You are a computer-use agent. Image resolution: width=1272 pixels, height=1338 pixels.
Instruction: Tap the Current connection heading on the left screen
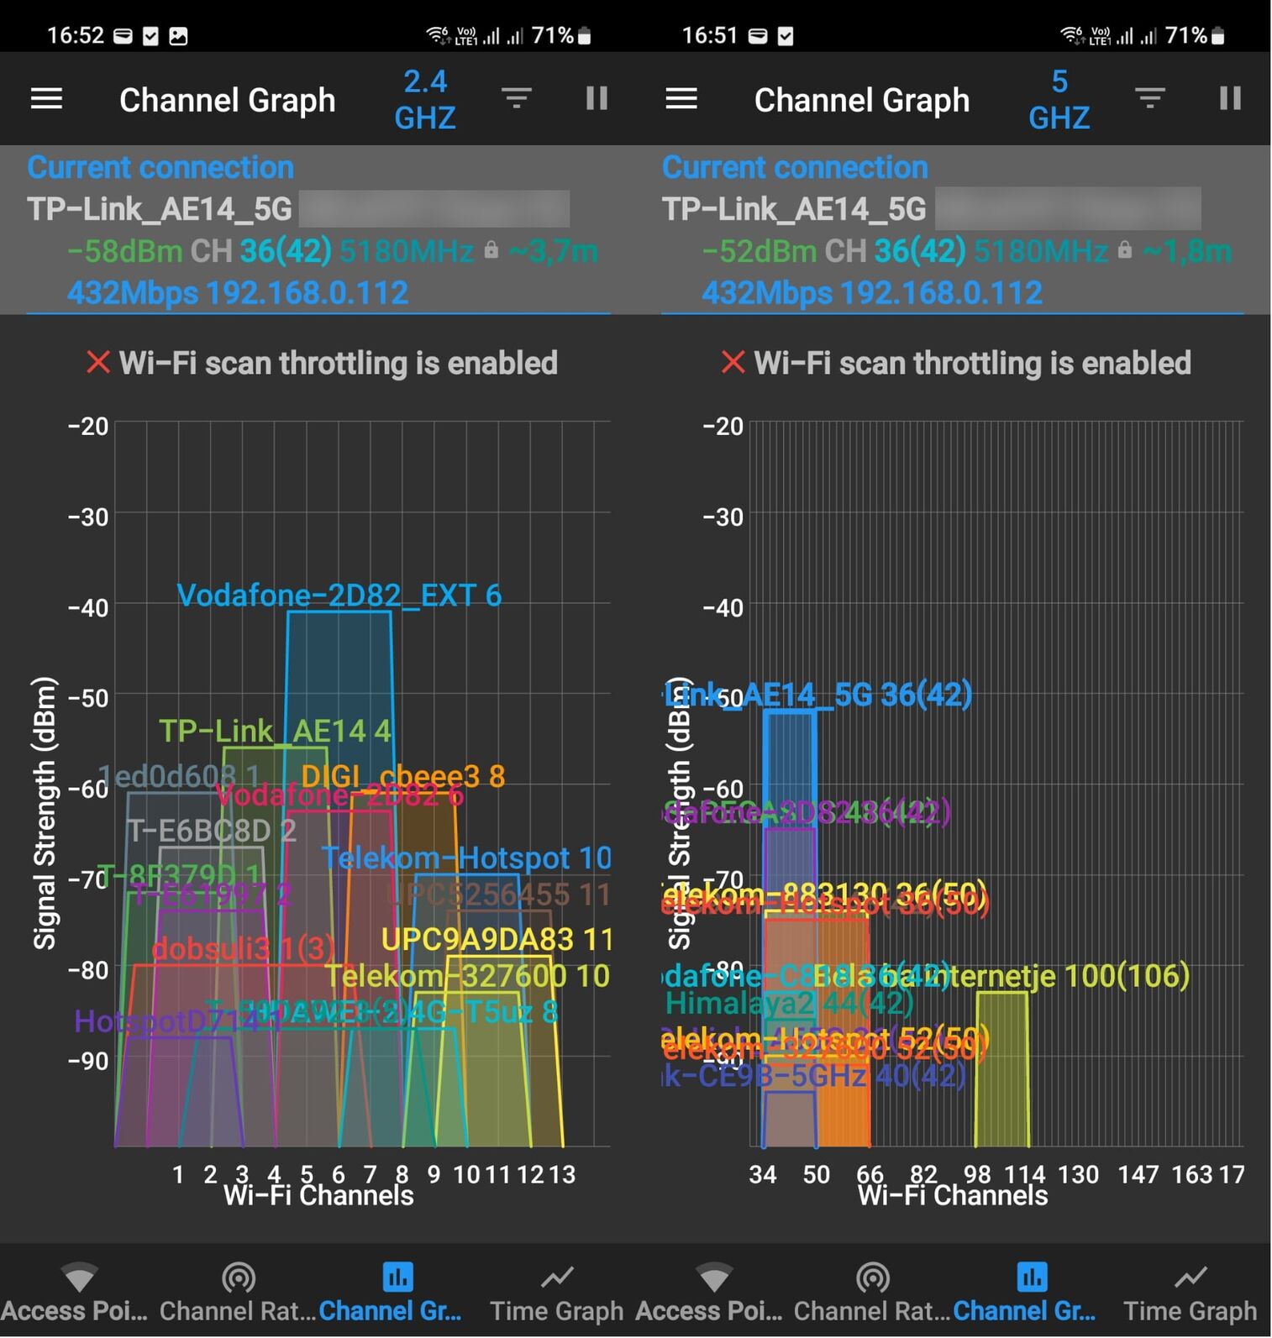[160, 167]
